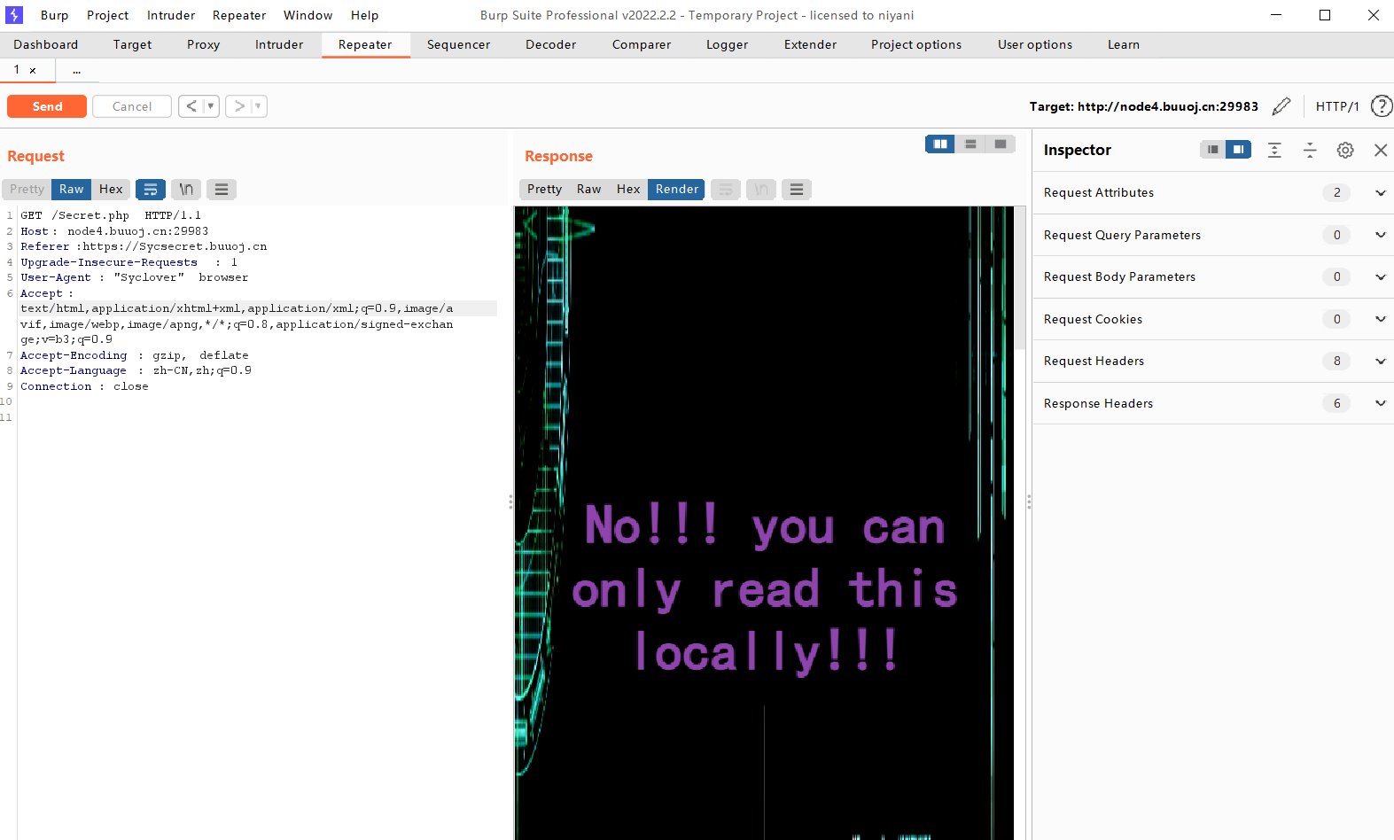Select side-by-side split layout icon
Screen dimensions: 1394x840
[x=940, y=144]
